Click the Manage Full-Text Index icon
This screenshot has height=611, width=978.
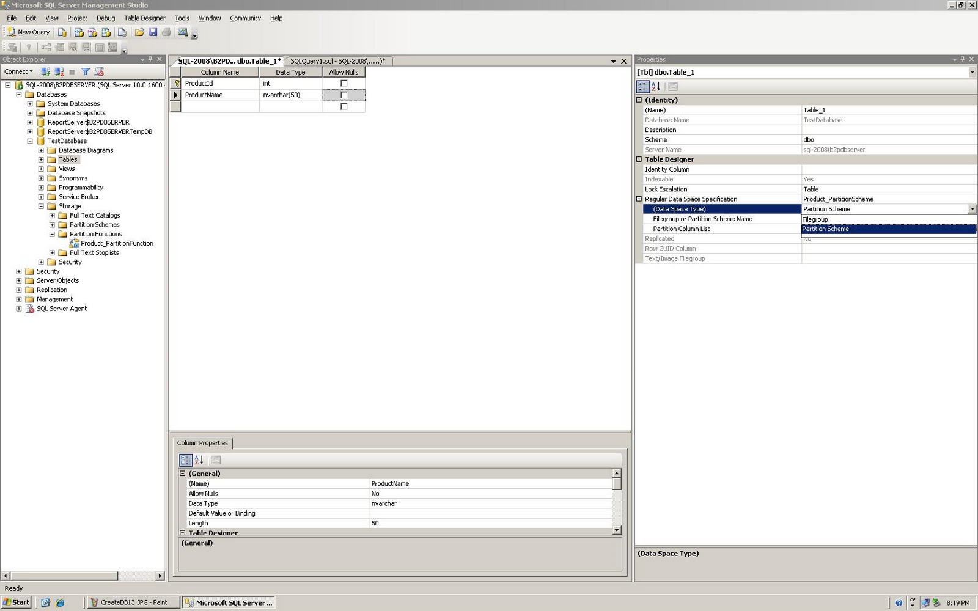coord(73,47)
